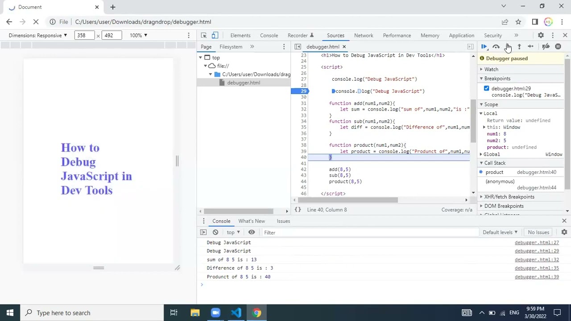Open DevTools customize three-dot menu
Viewport: 571px width, 321px height.
click(553, 35)
